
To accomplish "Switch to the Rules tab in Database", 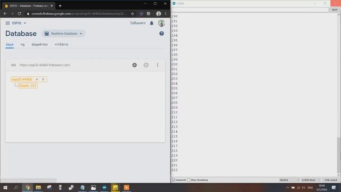I will [22, 44].
